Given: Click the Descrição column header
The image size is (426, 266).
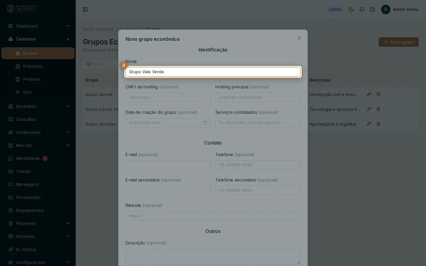Looking at the screenshot, I should pyautogui.click(x=320, y=80).
